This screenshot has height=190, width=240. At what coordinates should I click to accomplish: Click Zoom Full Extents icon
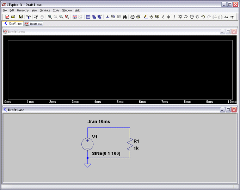click(x=67, y=17)
